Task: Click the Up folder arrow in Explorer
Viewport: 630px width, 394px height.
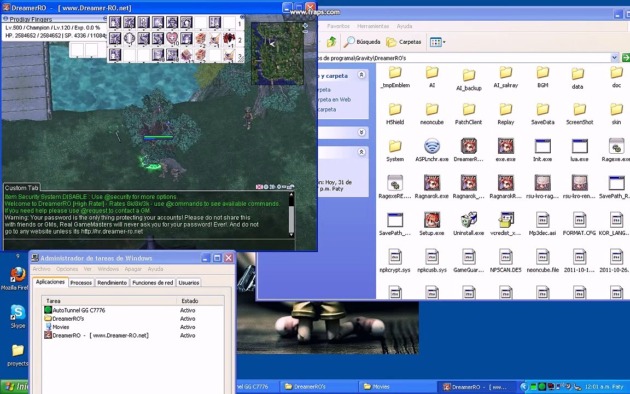Action: [331, 42]
